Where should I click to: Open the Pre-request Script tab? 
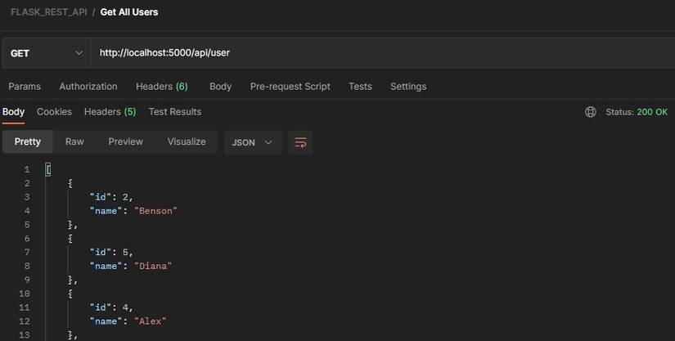click(290, 87)
